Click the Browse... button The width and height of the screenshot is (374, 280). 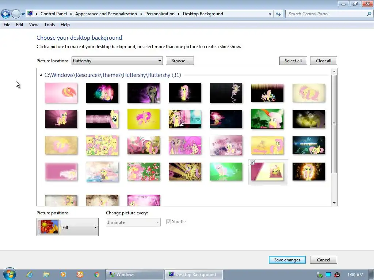[180, 61]
